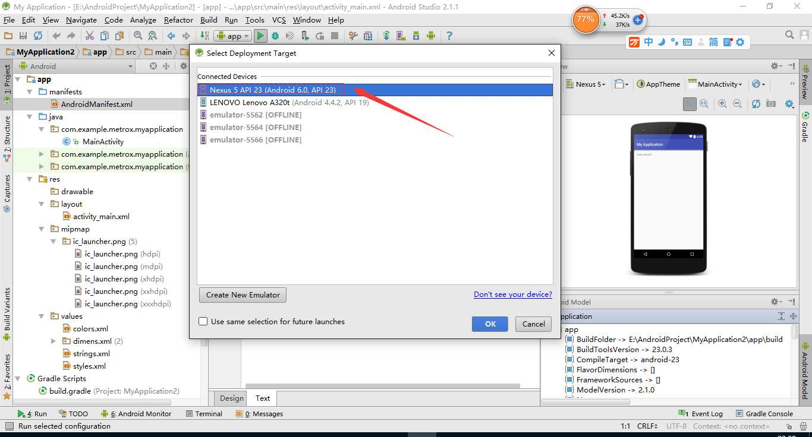Open the orientation dropdown in Preview

point(622,84)
